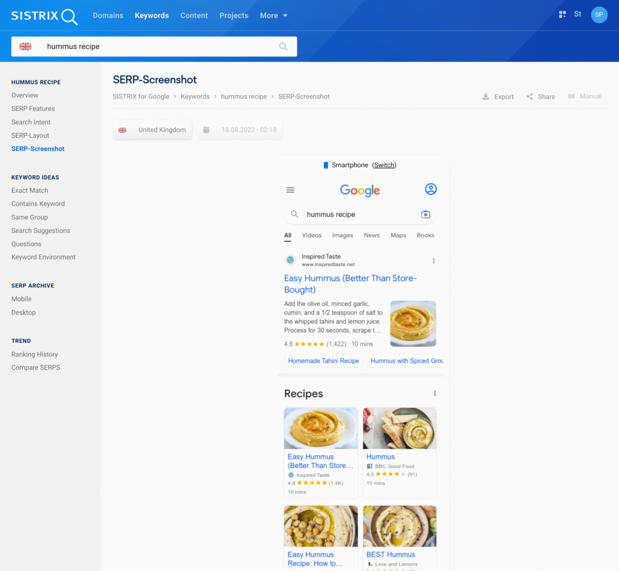Click the UK flag in the search bar
This screenshot has height=571, width=619.
coord(25,45)
